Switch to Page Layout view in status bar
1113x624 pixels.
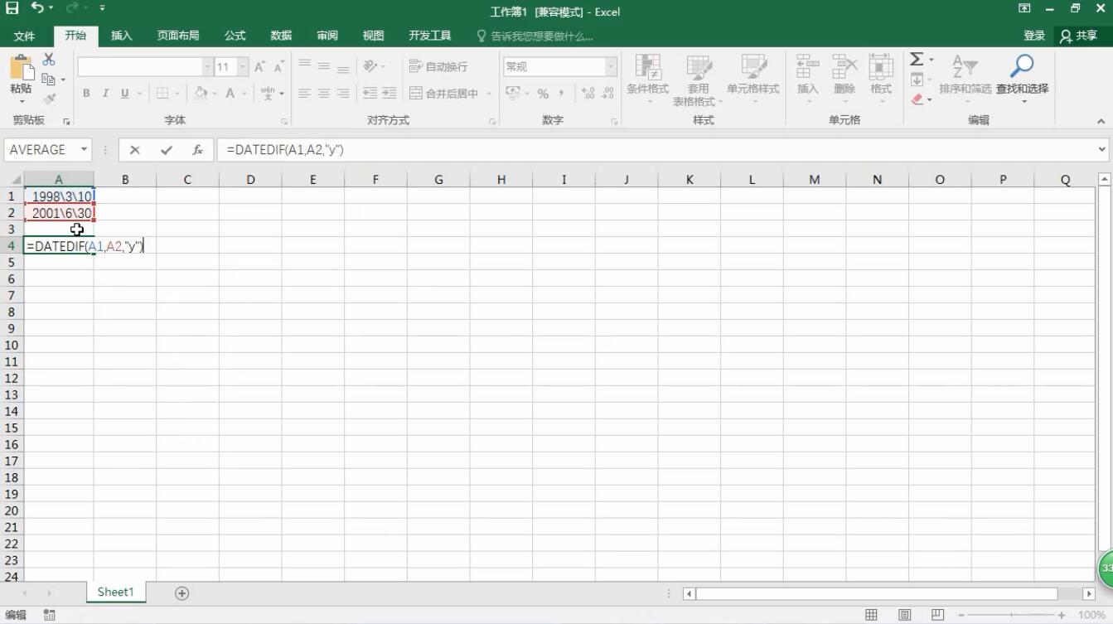905,615
